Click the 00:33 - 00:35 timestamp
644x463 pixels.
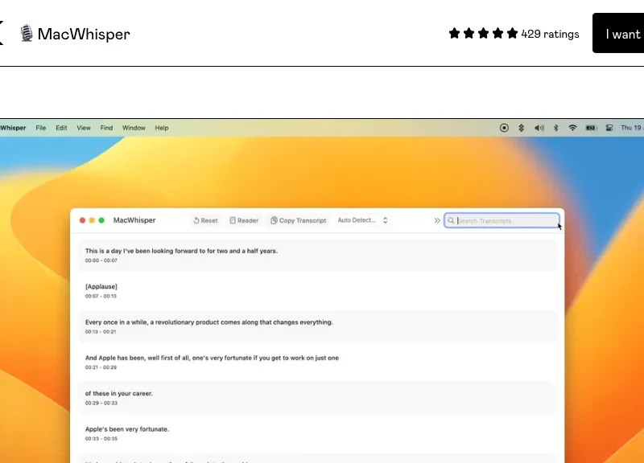coord(101,439)
